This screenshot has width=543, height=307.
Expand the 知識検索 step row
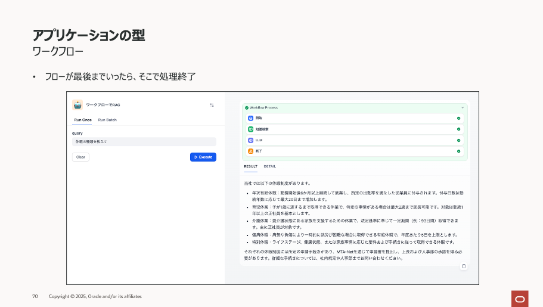355,129
